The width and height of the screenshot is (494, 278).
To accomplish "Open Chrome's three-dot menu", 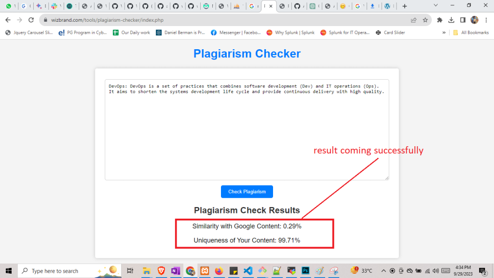I will [x=486, y=20].
